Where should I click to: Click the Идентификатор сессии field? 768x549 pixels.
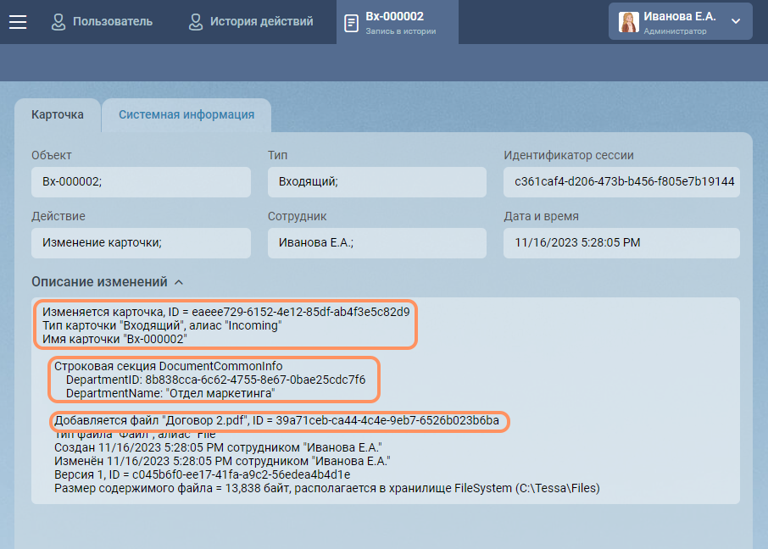pyautogui.click(x=621, y=181)
